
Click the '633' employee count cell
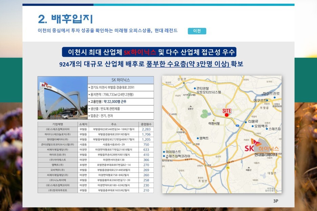146,149
